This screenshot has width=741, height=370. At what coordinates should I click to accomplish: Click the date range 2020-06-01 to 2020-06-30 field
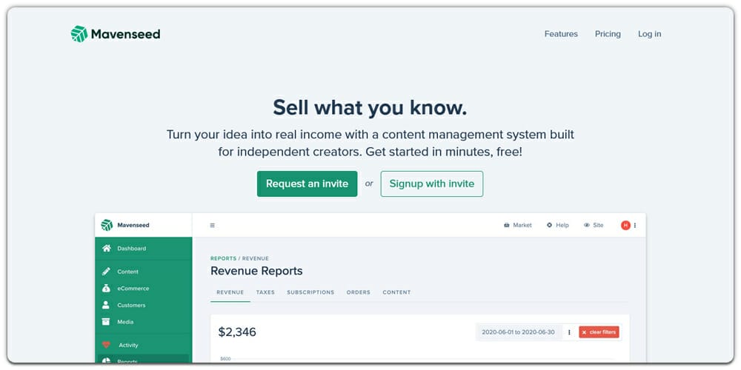[x=518, y=332]
